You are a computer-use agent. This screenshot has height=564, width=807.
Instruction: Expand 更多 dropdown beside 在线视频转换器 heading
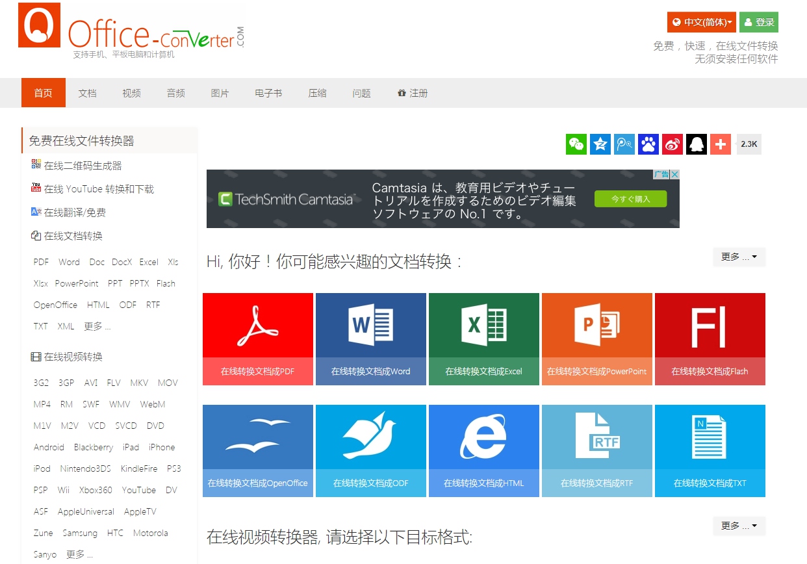(x=739, y=526)
